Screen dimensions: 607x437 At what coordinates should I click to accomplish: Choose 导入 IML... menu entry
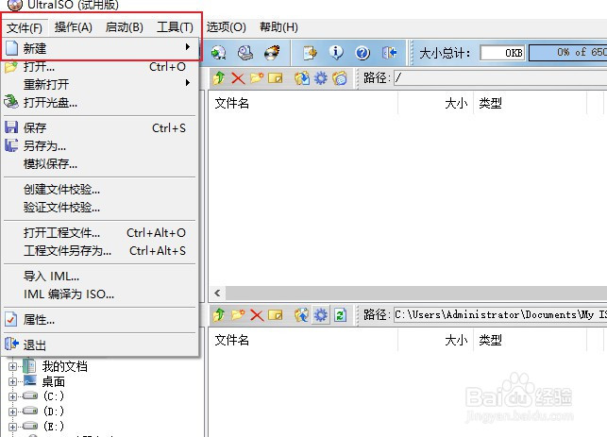click(x=100, y=277)
